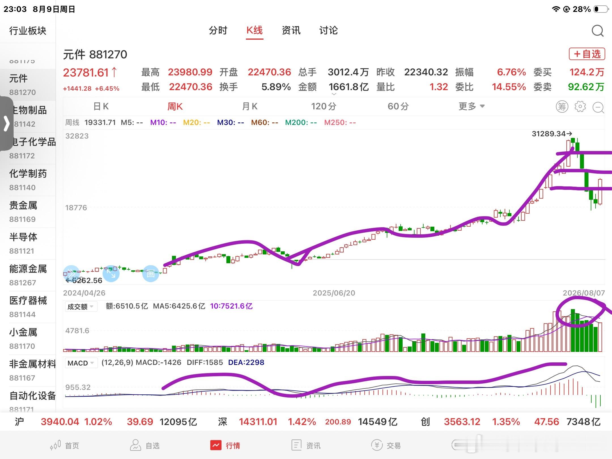Open chart settings gear icon

pos(580,107)
